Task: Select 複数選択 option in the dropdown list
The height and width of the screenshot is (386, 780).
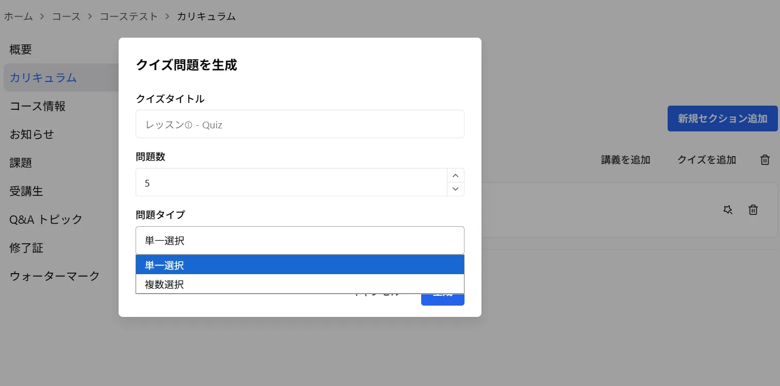Action: (300, 284)
